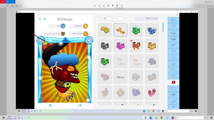Viewport: 214px width, 120px height.
Task: Select the red shoes category tab
Action: point(173,83)
